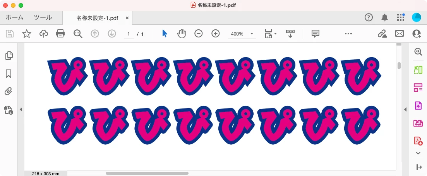Expand the left navigation pane arrow
The width and height of the screenshot is (427, 176).
[21, 110]
